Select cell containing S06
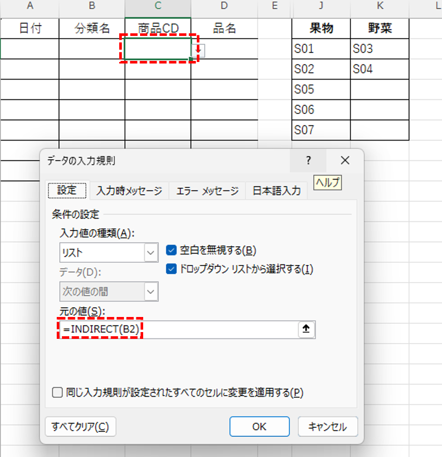This screenshot has width=442, height=457. click(321, 110)
